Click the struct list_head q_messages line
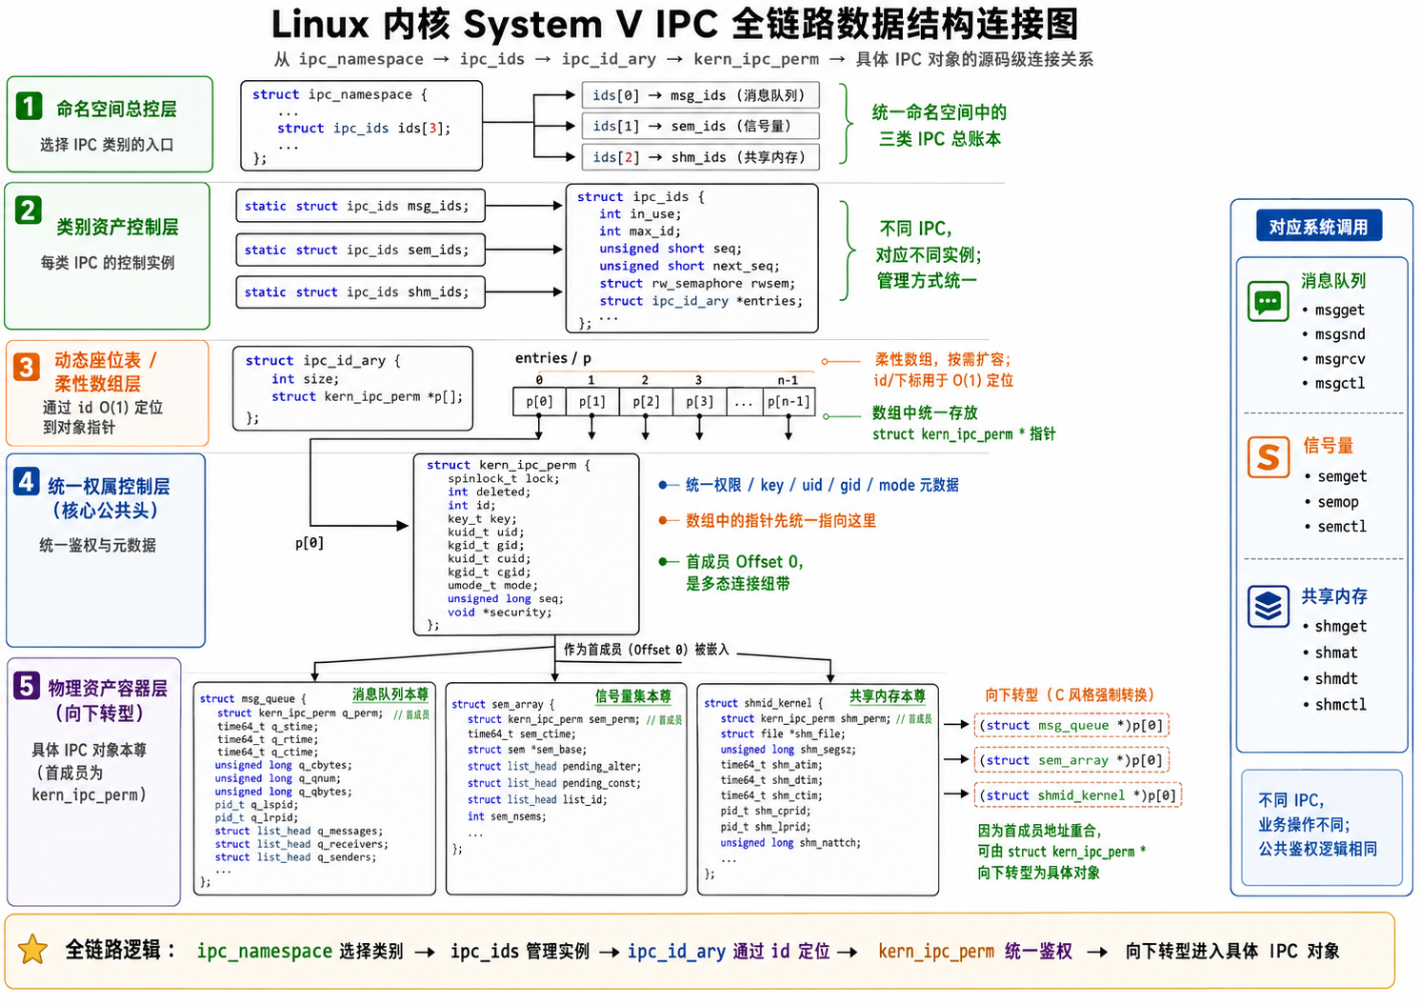This screenshot has height=1005, width=1420. click(x=298, y=831)
